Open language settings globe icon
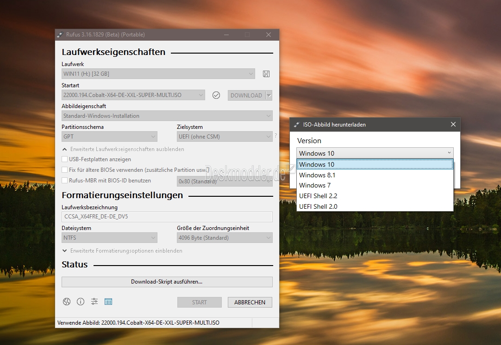This screenshot has height=345, width=501. pyautogui.click(x=67, y=302)
